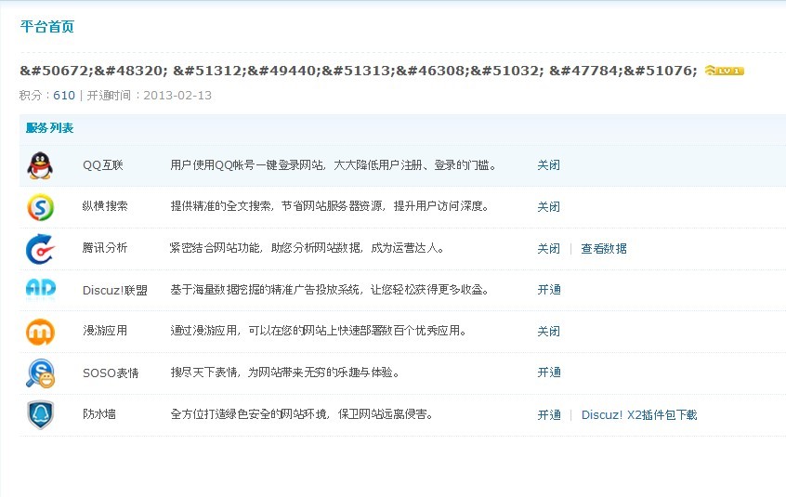Click the 漫游应用 description text
The height and width of the screenshot is (497, 786).
pos(319,331)
